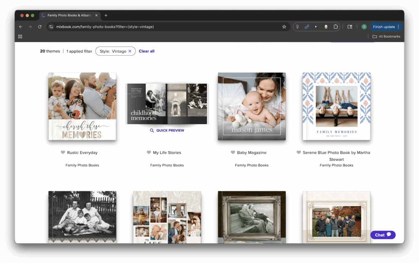Favorite the My Life Stories heart
The image size is (419, 263).
pyautogui.click(x=149, y=152)
